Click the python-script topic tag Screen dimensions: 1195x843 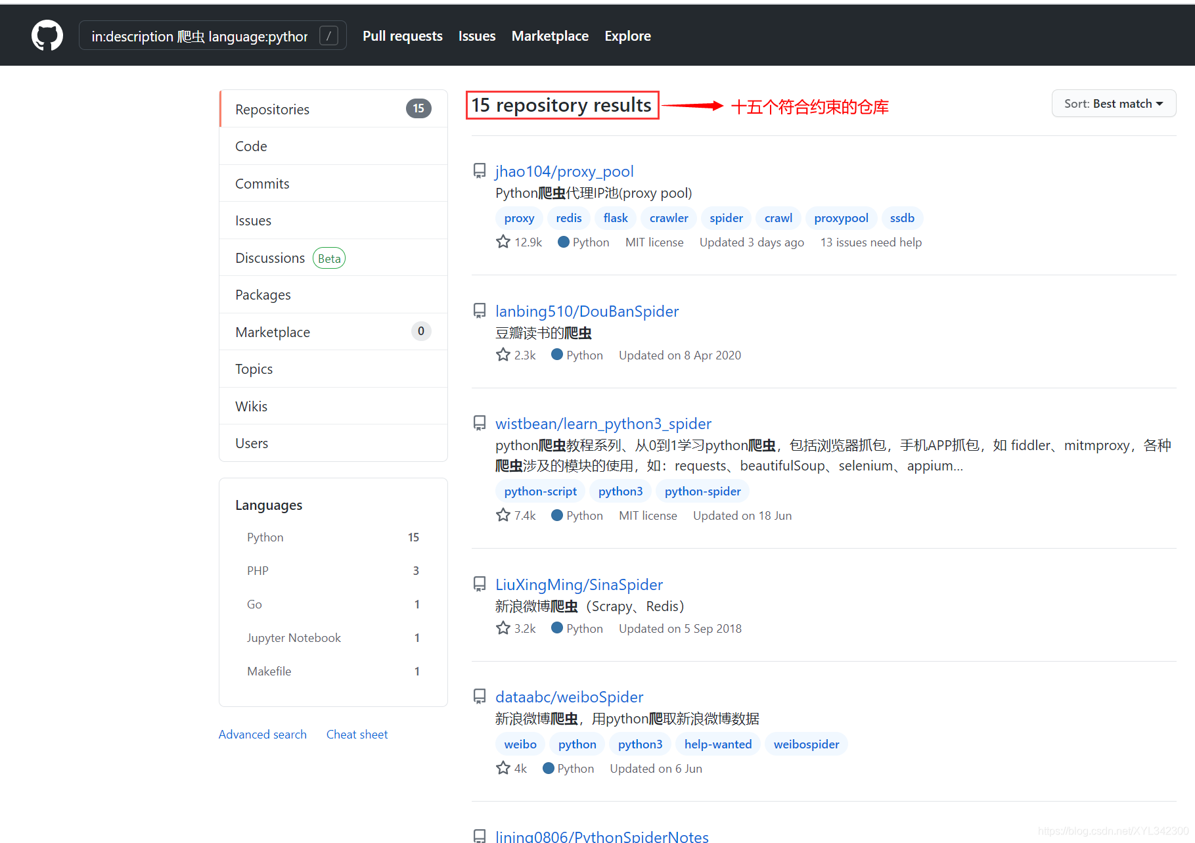point(540,491)
